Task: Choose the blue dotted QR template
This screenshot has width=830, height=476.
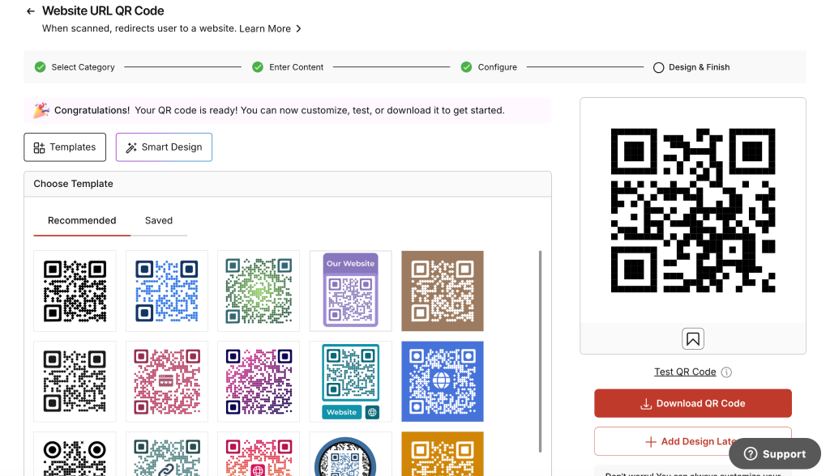Action: click(167, 291)
